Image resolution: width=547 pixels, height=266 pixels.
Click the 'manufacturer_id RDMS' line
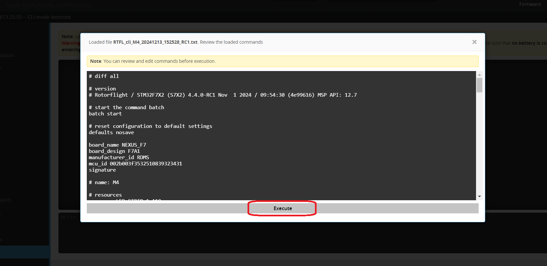(x=119, y=157)
